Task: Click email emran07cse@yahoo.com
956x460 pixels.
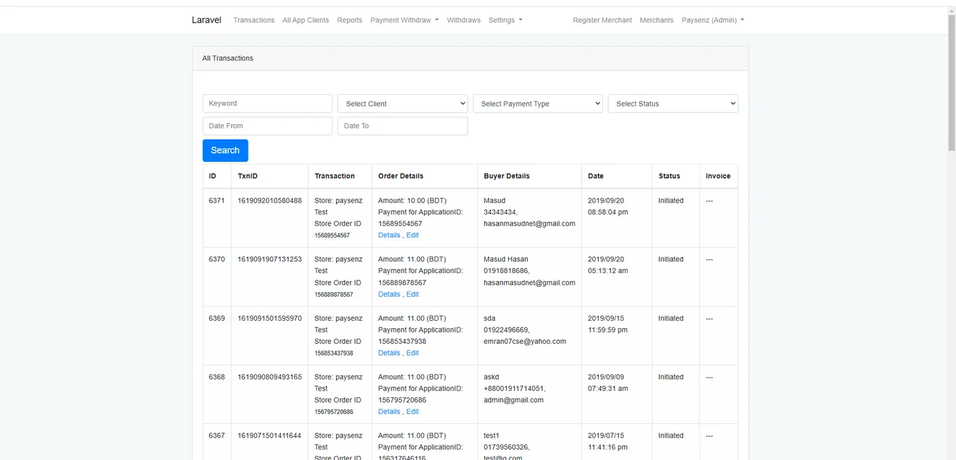Action: 524,341
